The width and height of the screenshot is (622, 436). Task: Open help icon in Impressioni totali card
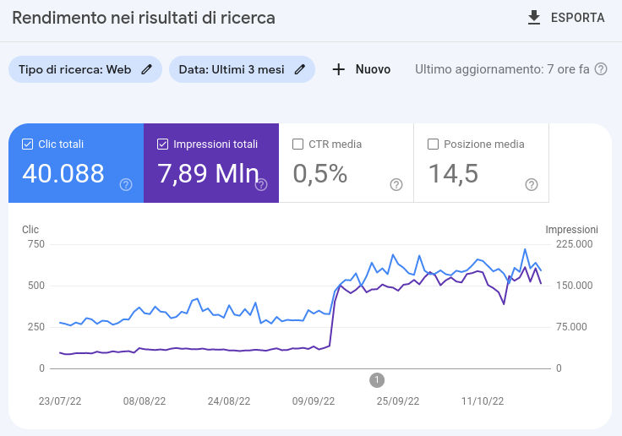(261, 184)
